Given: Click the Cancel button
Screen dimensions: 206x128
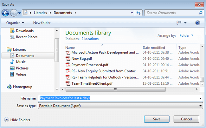Looking at the screenshot, I should click(x=186, y=119).
